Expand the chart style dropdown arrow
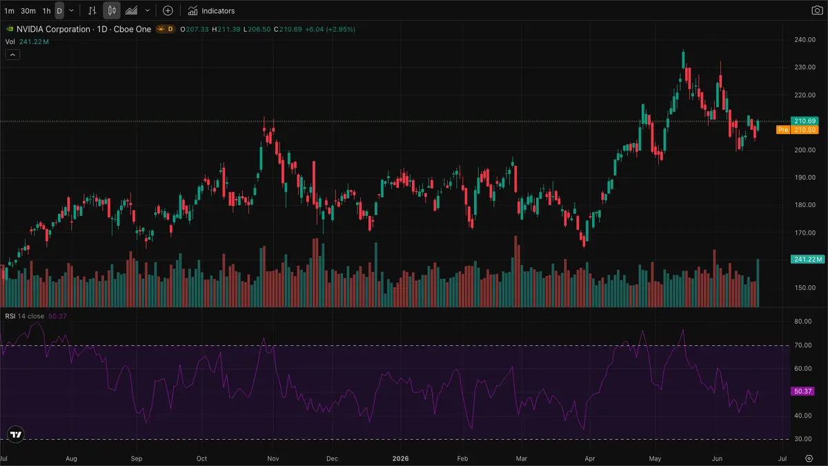Image resolution: width=828 pixels, height=466 pixels. (147, 11)
